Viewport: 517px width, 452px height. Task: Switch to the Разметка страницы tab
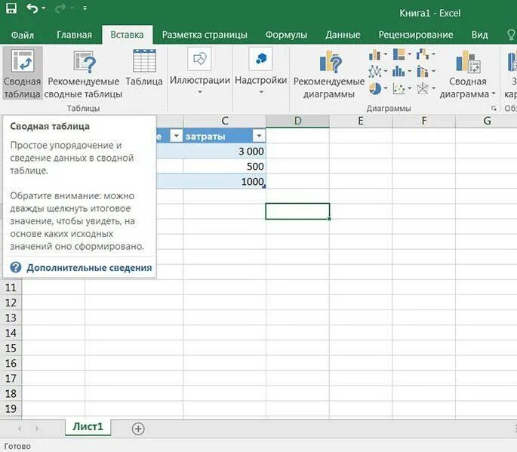(205, 35)
